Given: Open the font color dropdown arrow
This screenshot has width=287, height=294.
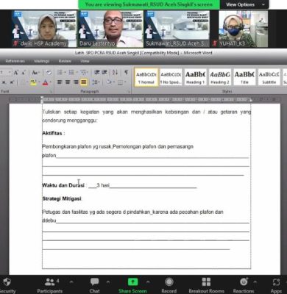Looking at the screenshot, I should [x=51, y=82].
